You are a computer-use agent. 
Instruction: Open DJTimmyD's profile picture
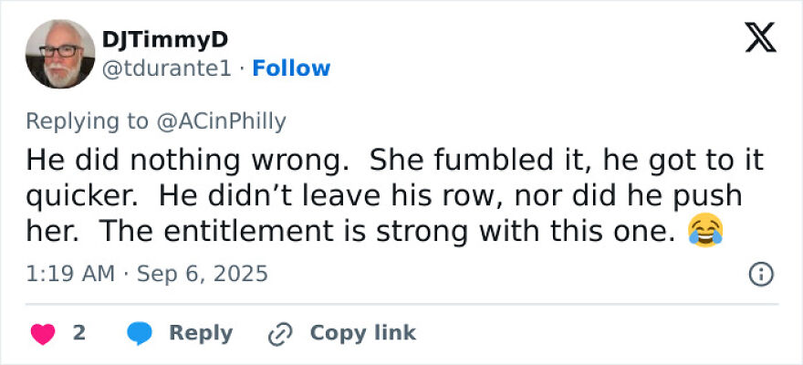[60, 54]
